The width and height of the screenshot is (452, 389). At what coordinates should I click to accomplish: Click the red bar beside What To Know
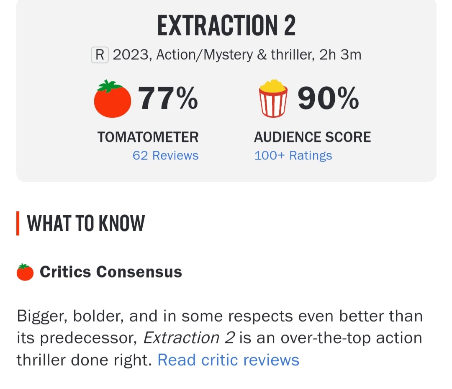point(18,224)
